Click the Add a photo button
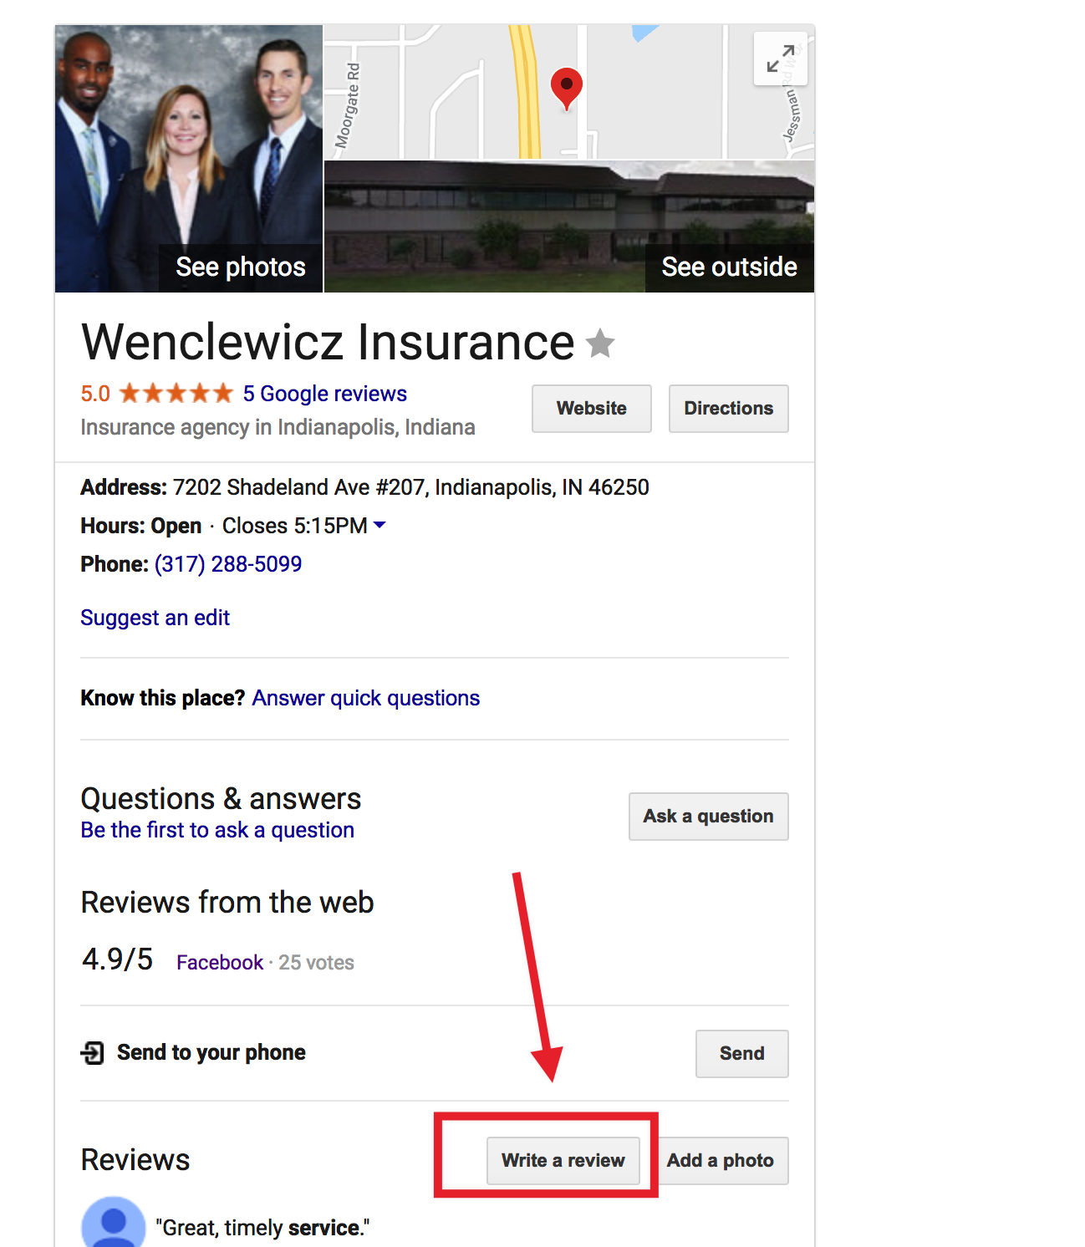1085x1247 pixels. click(721, 1161)
